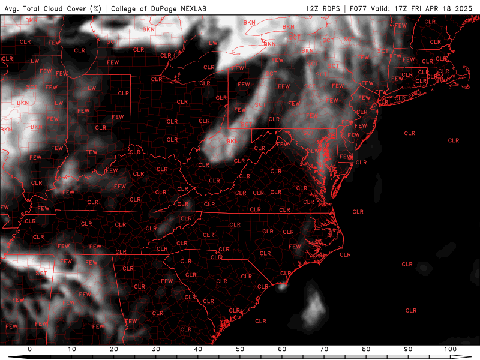
Task: Click the colorbar label '40'
Action: [198, 349]
